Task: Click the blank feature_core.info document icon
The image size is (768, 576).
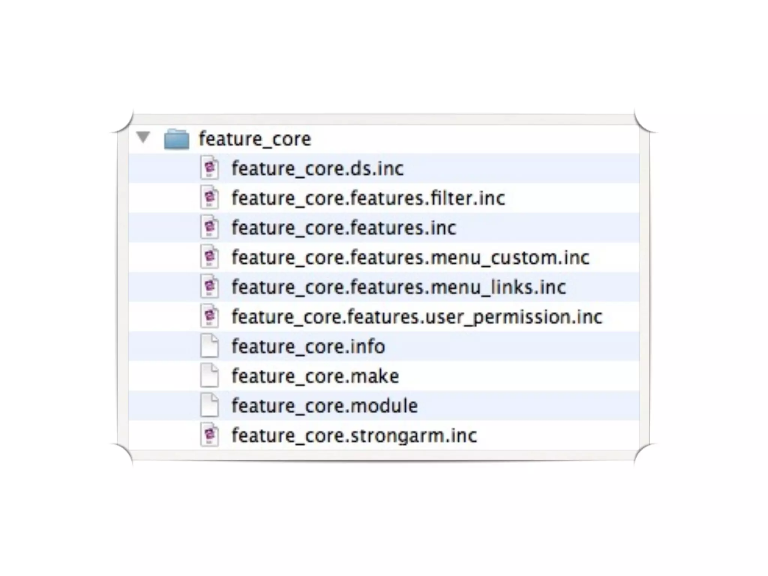Action: tap(209, 346)
